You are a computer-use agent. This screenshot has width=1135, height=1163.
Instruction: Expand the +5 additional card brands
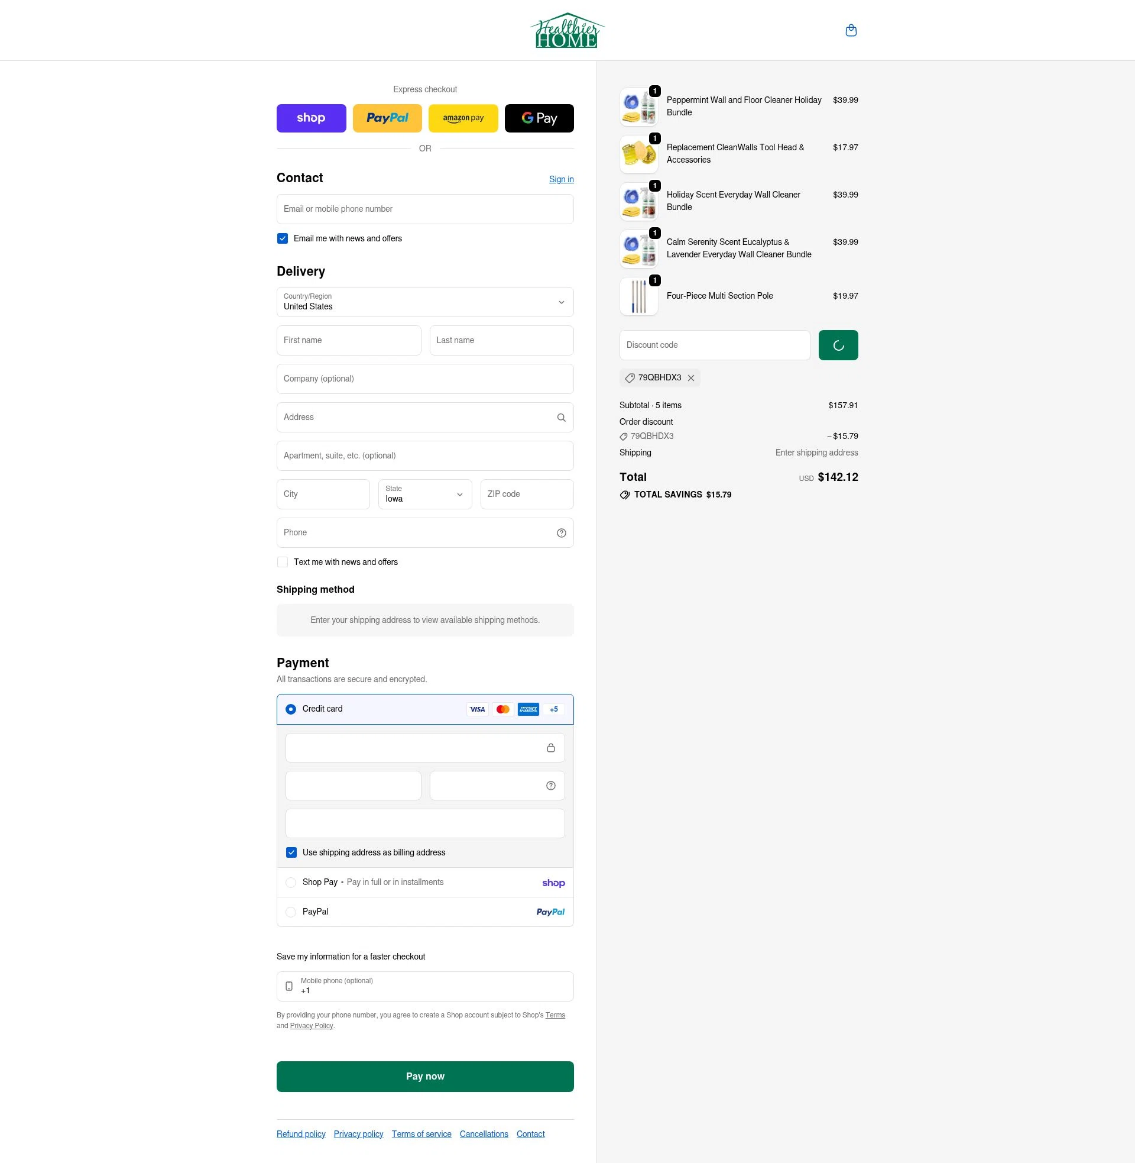[x=553, y=709]
